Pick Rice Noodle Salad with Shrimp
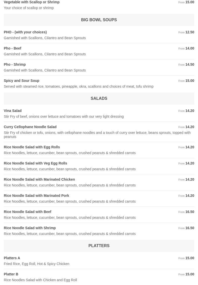This screenshot has height=285, width=198. pos(30,228)
